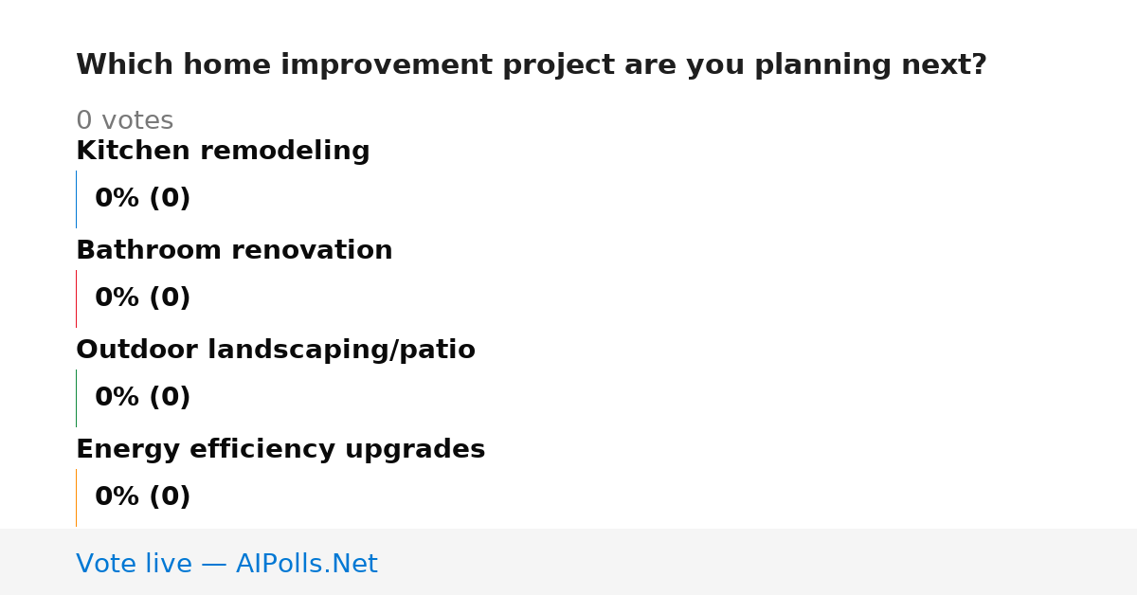Click the 0% (0) under Bathroom renovation
The width and height of the screenshot is (1137, 595).
[x=142, y=298]
